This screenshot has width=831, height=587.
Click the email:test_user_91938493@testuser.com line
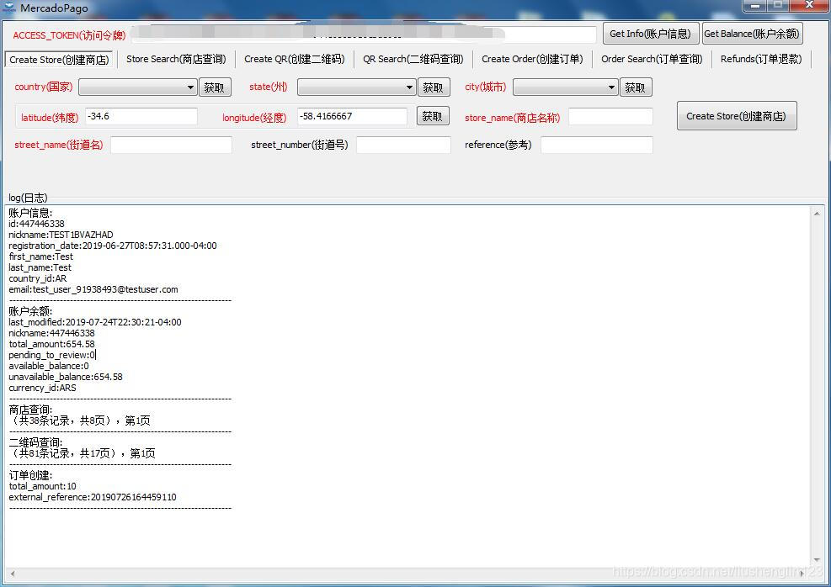[x=93, y=289]
